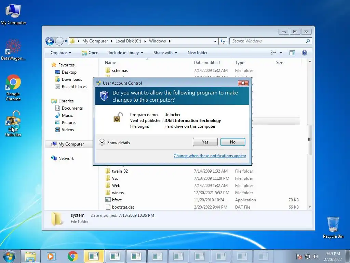Select Videos library
The height and width of the screenshot is (263, 350).
tap(68, 130)
